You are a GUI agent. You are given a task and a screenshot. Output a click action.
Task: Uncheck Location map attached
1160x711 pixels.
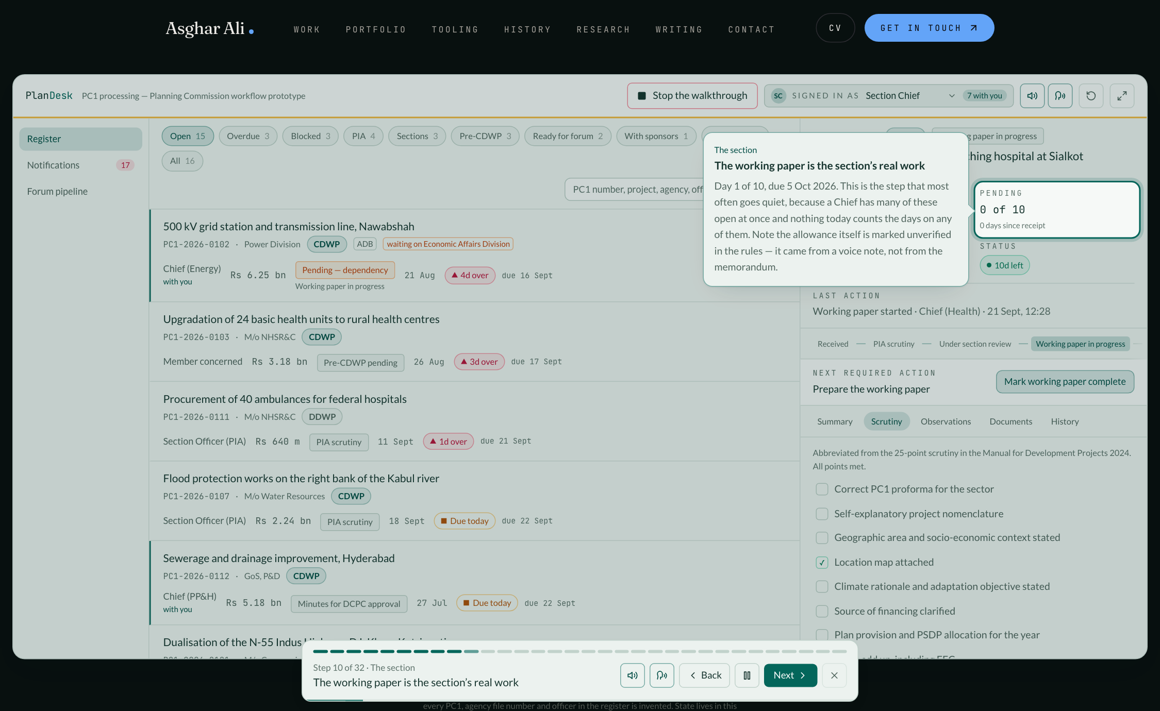pyautogui.click(x=822, y=562)
